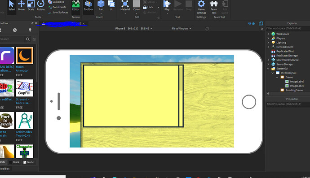The height and width of the screenshot is (178, 310).
Task: Close the device emulator bar
Action: pyautogui.click(x=262, y=29)
